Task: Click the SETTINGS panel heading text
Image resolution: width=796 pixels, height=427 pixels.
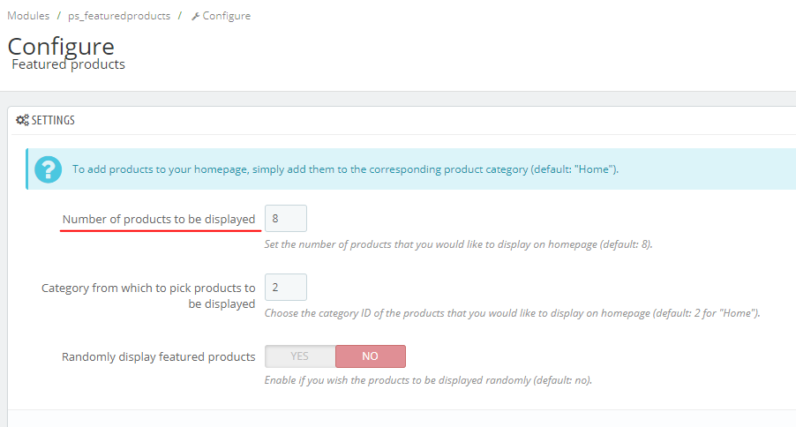Action: click(x=53, y=120)
